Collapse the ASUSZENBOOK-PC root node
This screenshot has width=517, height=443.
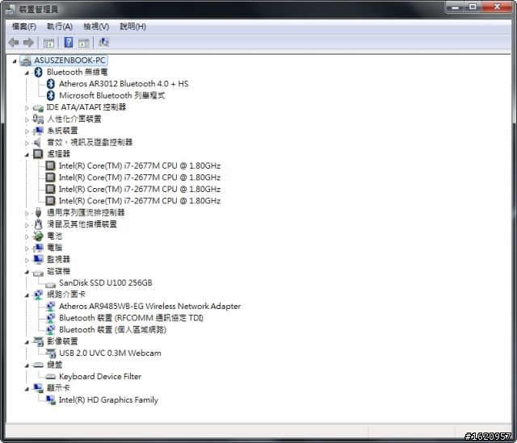15,61
